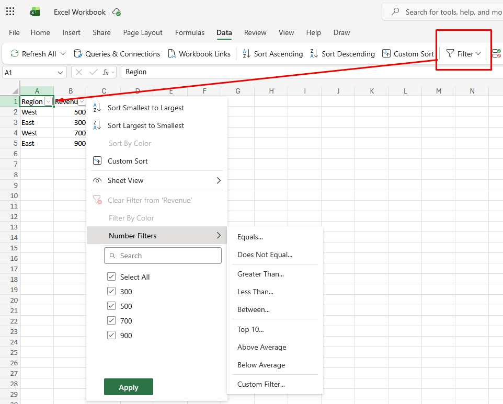Viewport: 503px width, 404px height.
Task: Open the Sheet View submenu
Action: point(157,180)
